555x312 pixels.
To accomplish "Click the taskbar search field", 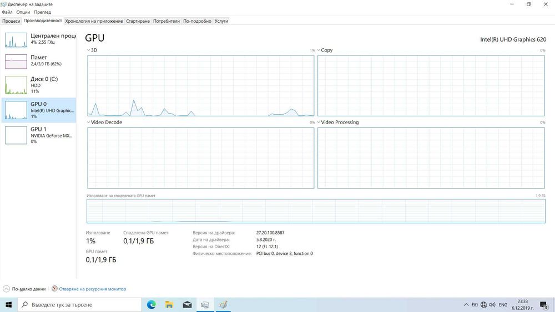I will 79,305.
